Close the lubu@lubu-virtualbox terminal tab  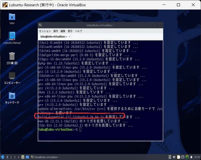tap(69, 37)
